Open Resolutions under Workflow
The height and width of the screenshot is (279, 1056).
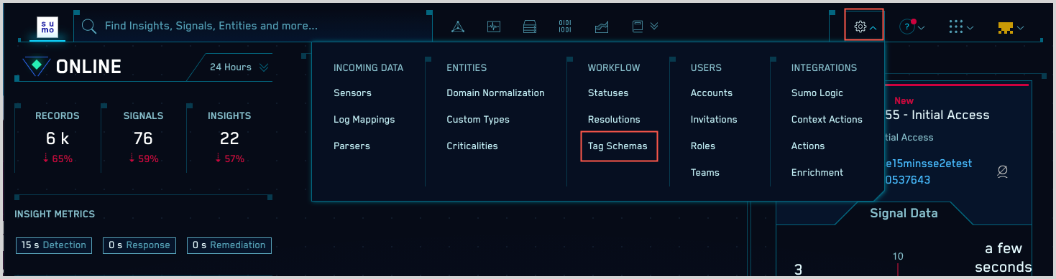614,119
